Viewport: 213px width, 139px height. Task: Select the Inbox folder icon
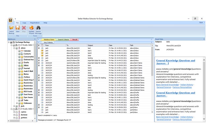[22, 65]
